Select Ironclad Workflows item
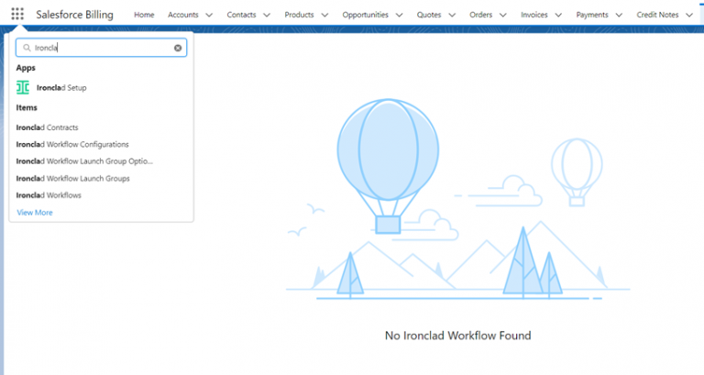704x375 pixels. tap(49, 195)
